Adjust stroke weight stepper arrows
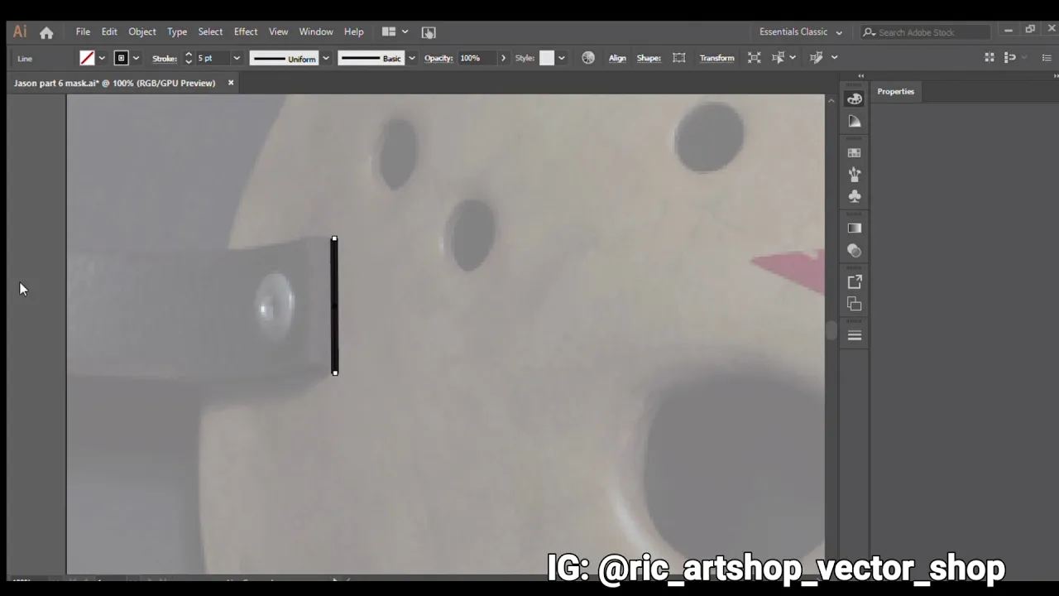 point(189,58)
